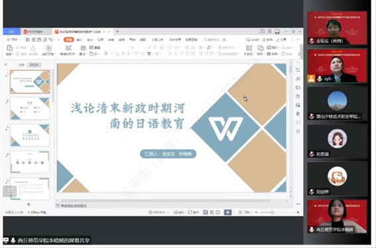
Task: Click the Text Box tool icon
Action: 249,48
